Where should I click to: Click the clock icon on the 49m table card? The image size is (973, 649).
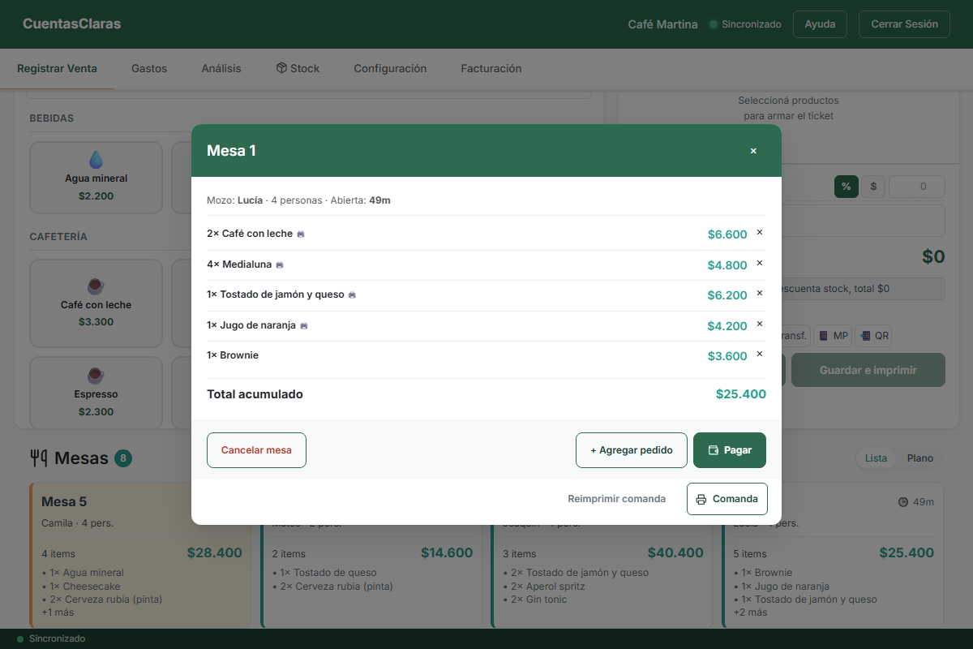[903, 502]
